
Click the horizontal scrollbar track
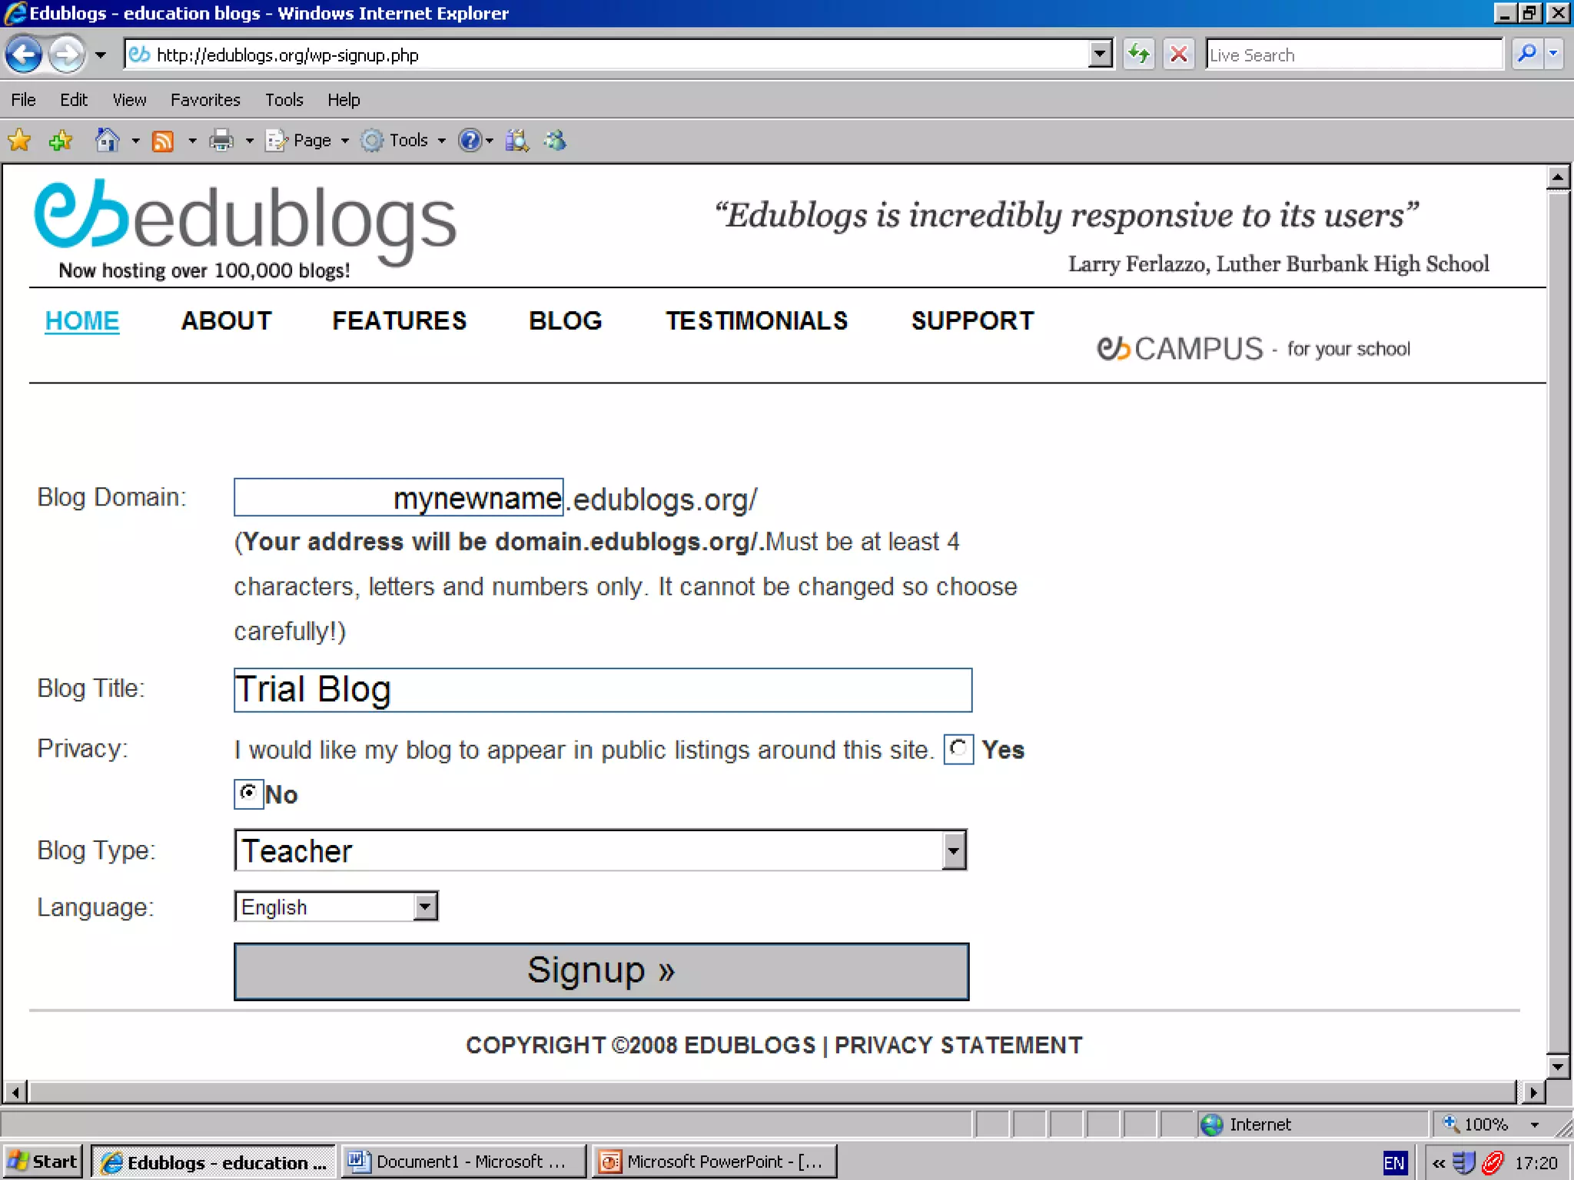tap(769, 1092)
